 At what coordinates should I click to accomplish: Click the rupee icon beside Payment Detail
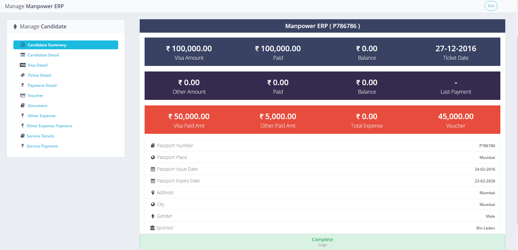click(23, 85)
